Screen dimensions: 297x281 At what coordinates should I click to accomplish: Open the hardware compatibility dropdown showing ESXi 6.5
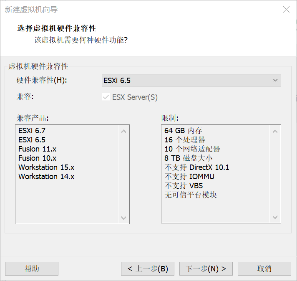tap(191, 80)
